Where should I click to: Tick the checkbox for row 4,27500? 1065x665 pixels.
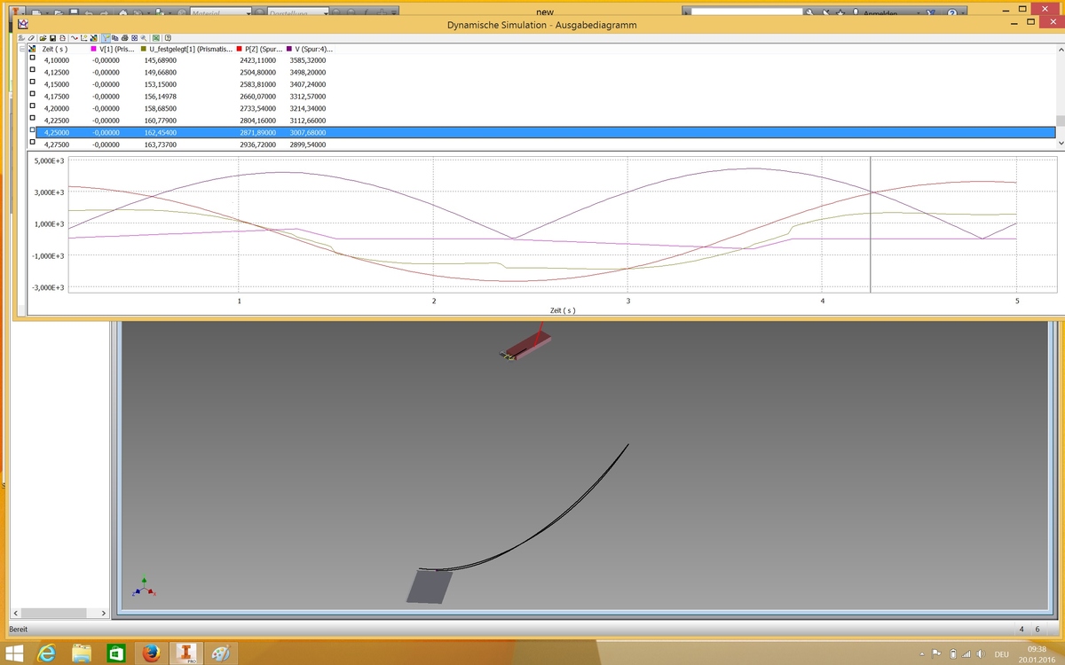point(32,142)
